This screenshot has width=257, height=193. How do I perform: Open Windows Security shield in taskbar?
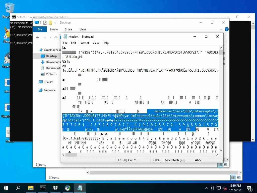(55, 188)
